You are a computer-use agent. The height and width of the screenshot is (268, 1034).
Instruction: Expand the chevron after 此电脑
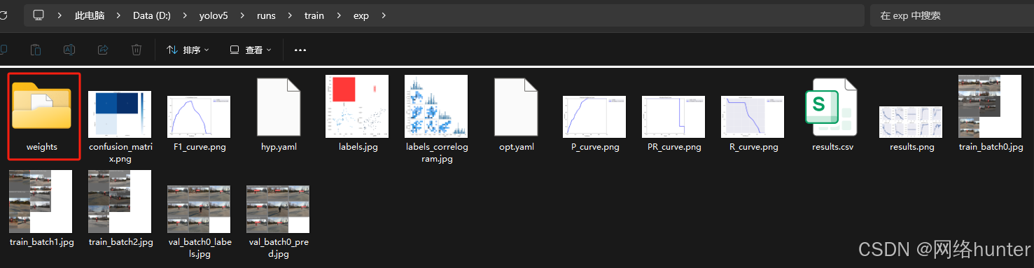tap(119, 15)
